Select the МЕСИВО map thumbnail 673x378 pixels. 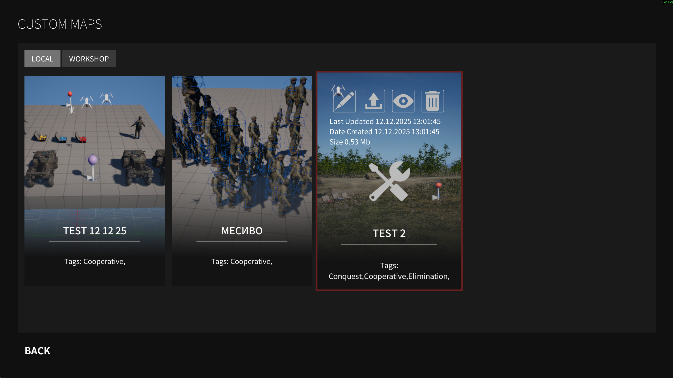tap(242, 147)
